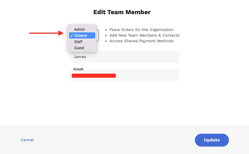Click the bullet before "Place Orders"
249x154 pixels.
pos(106,30)
